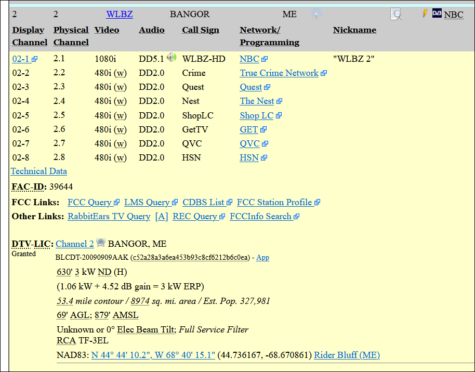
Task: Click the "WLBZ 2" nickname text
Action: click(353, 59)
